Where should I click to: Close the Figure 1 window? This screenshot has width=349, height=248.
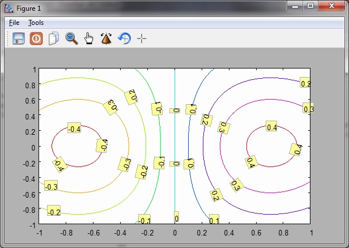pos(330,6)
